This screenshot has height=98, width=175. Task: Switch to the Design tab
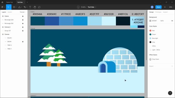[x=151, y=12]
